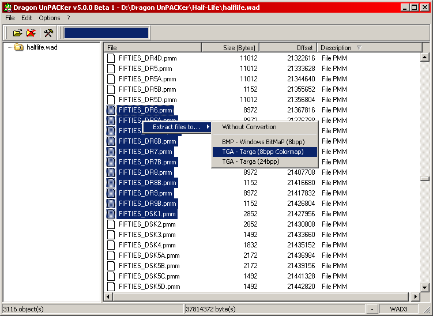This screenshot has height=316, width=433.
Task: Click the vertical scrollbar thumb
Action: click(425, 179)
